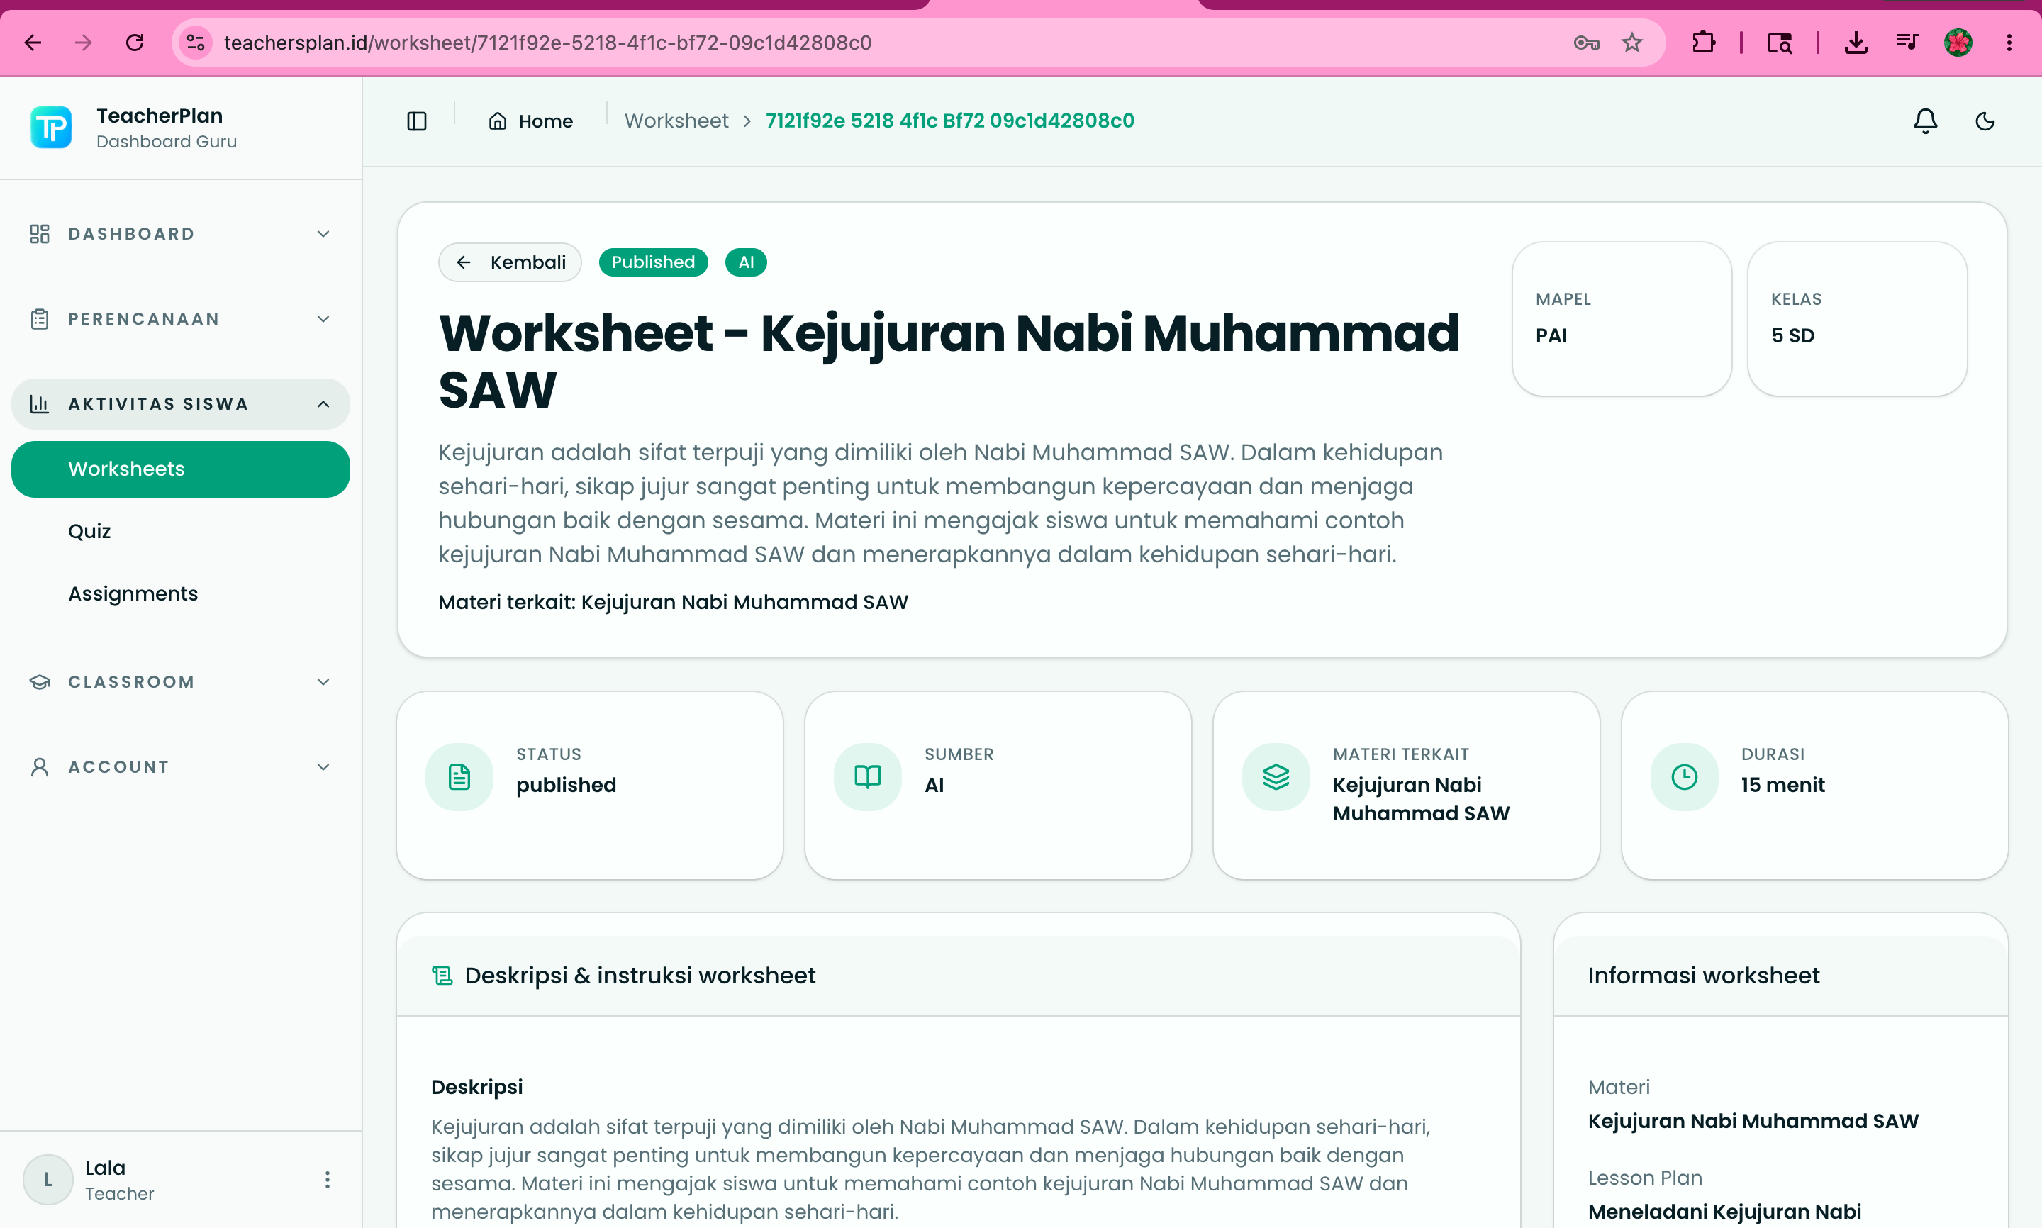Expand the Dashboard section
This screenshot has height=1228, width=2042.
point(323,234)
